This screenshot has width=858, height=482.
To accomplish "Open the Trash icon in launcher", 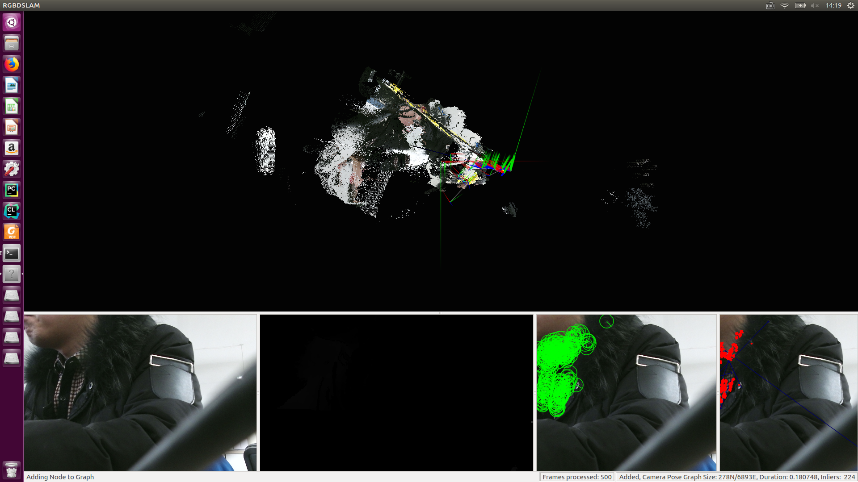I will pos(12,470).
